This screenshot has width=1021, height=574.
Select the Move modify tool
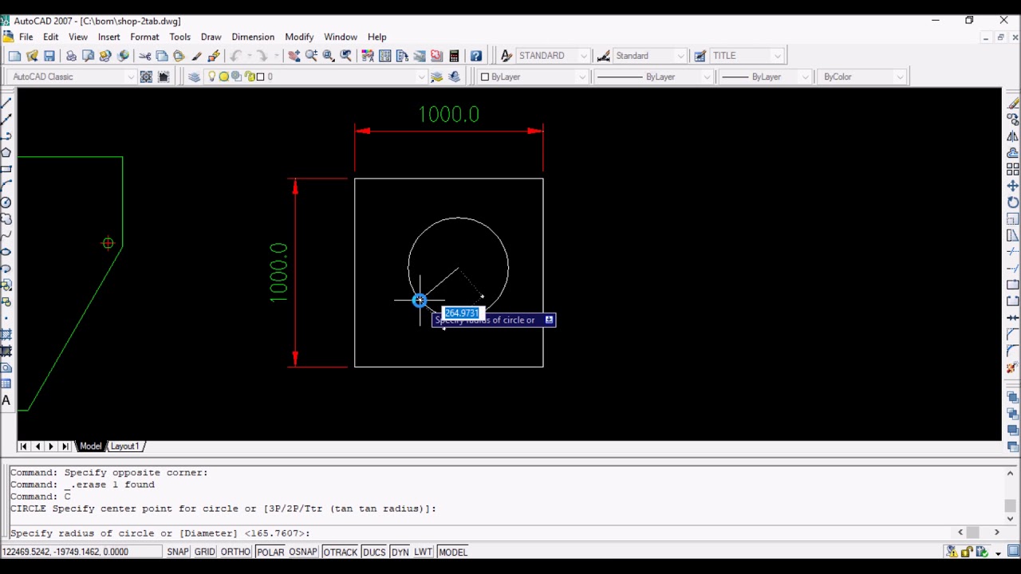1012,186
